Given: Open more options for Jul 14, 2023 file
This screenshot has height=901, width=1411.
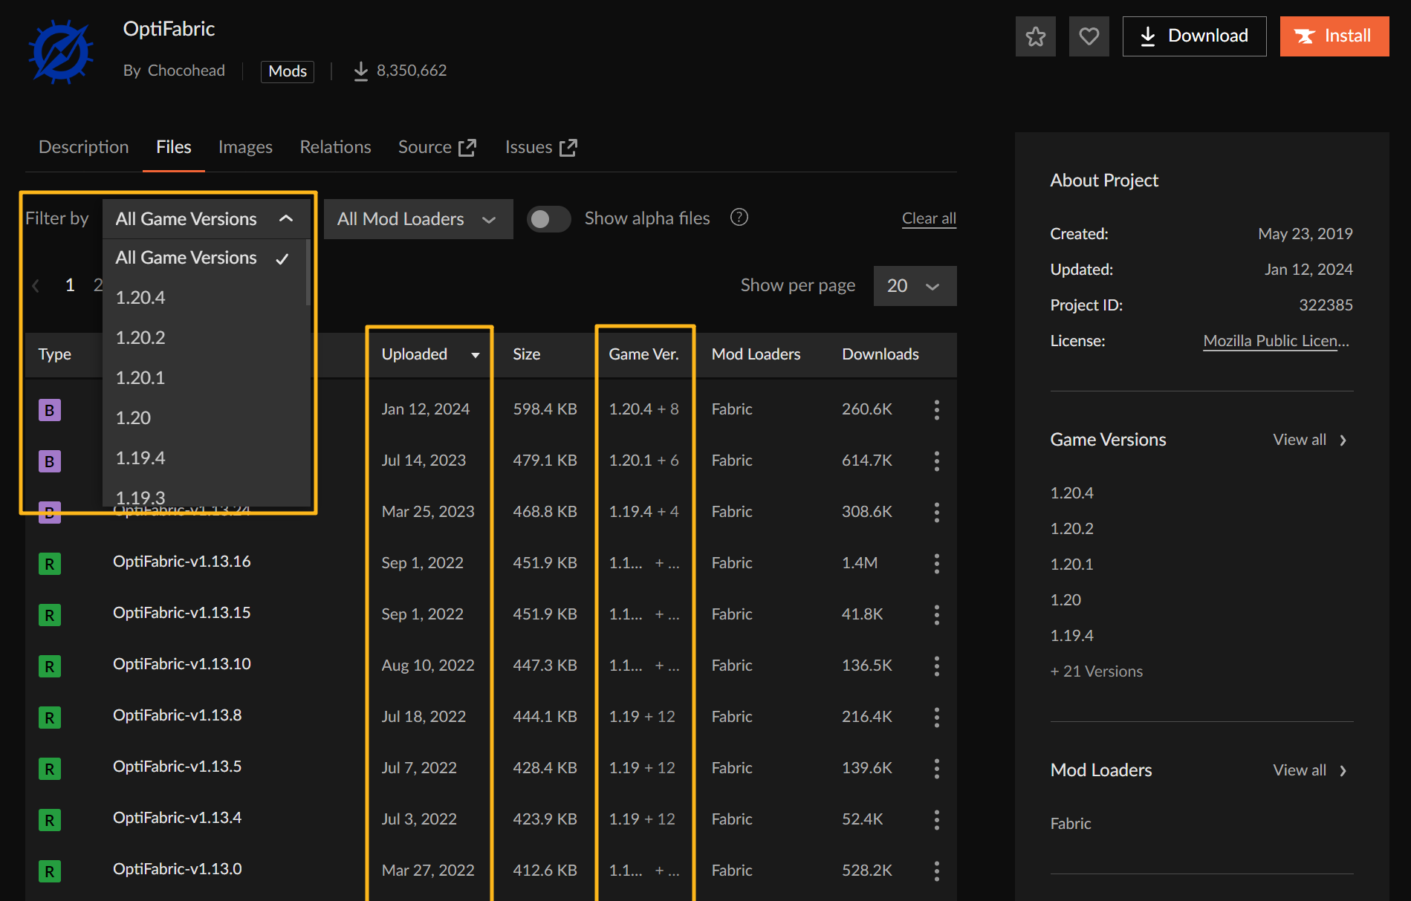Looking at the screenshot, I should coord(937,461).
